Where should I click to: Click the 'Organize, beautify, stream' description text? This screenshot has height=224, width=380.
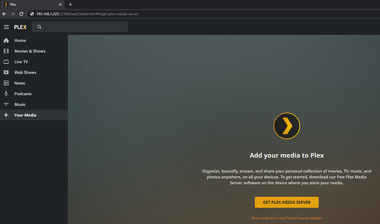tap(287, 177)
